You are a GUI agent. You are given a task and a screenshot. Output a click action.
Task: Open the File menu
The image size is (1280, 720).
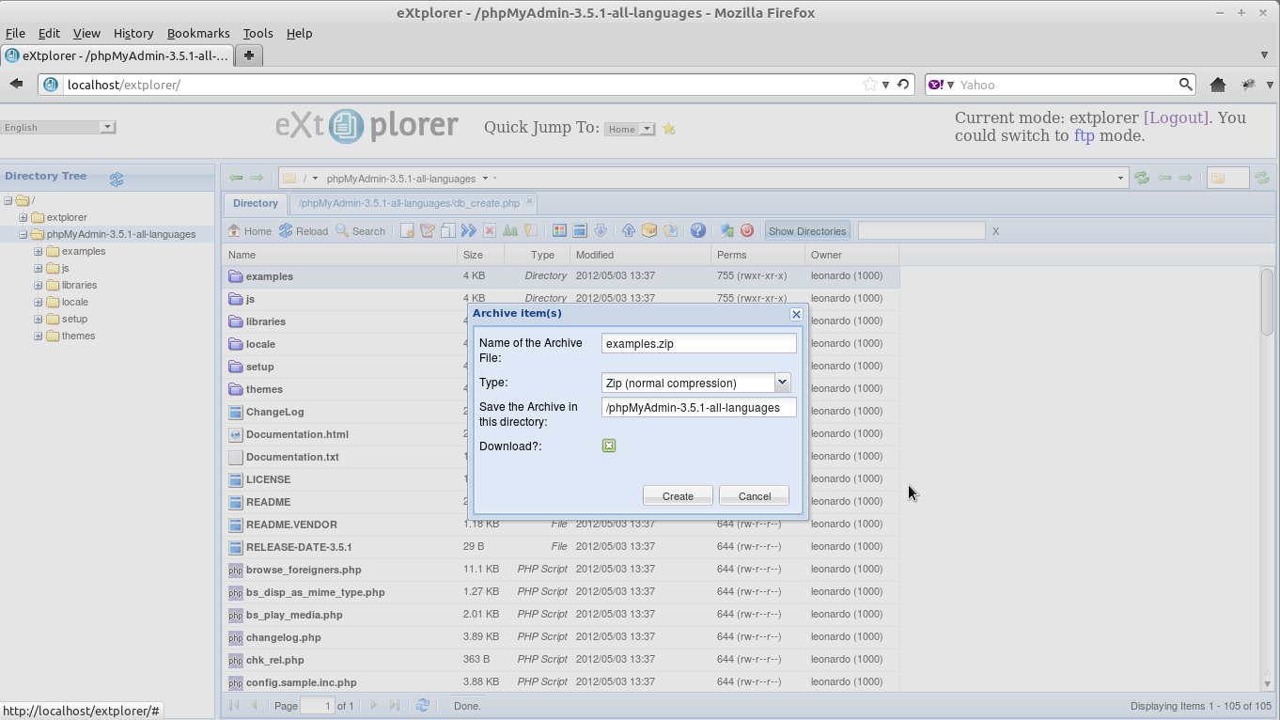(15, 33)
